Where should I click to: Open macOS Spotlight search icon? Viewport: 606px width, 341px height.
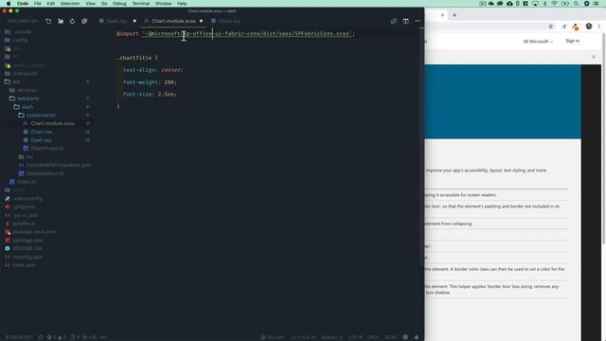coord(576,4)
